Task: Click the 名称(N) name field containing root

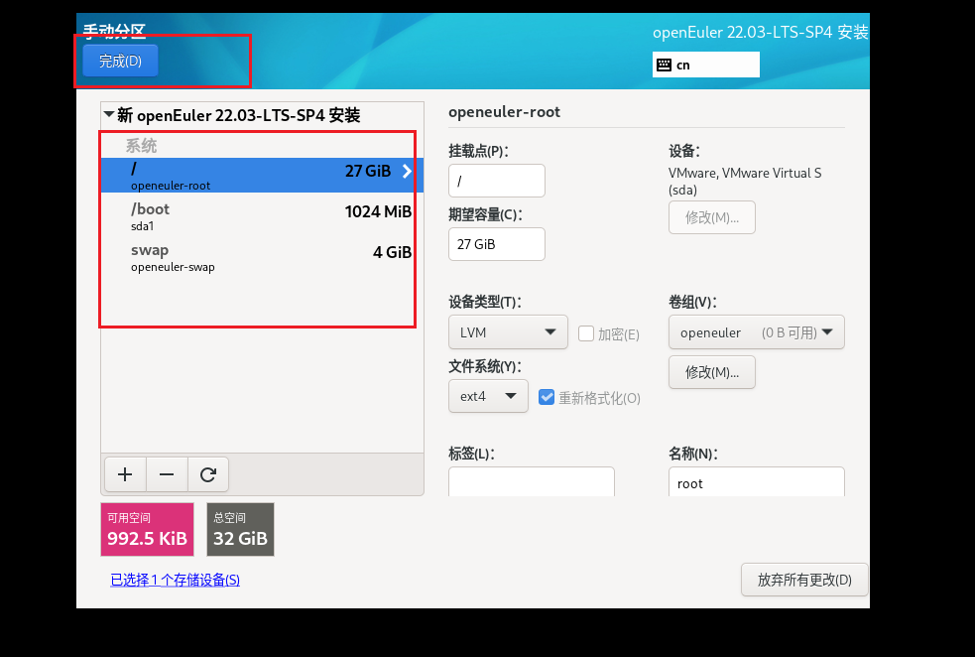Action: (x=756, y=482)
